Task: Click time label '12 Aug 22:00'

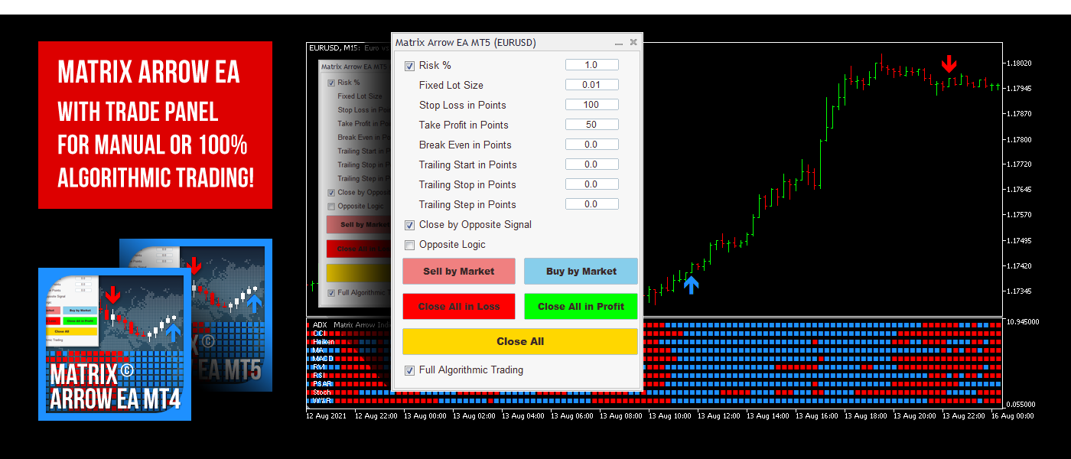Action: [377, 416]
